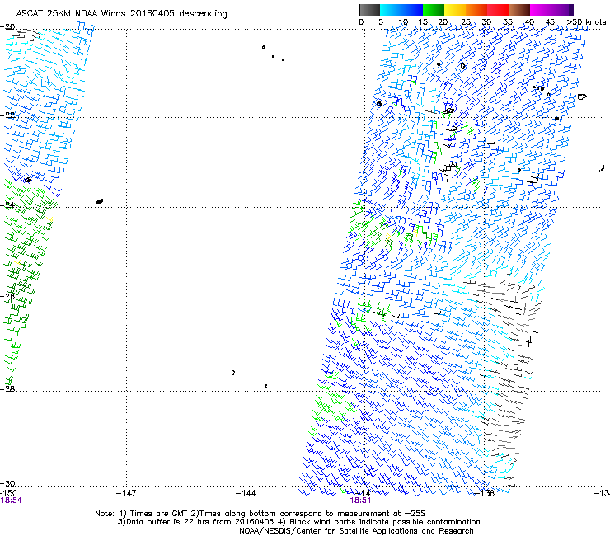Click the latitude label '-28'
The image size is (610, 536).
click(x=7, y=388)
